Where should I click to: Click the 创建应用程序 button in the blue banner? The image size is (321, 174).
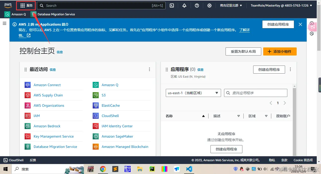(x=278, y=24)
